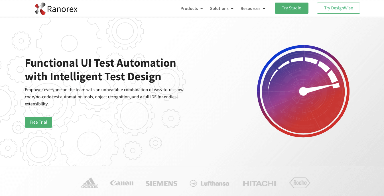Click the Canon logo
384x196 pixels.
[122, 183]
